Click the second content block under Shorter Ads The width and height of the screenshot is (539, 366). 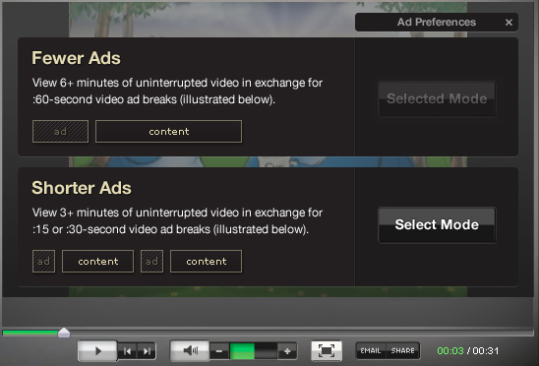tap(206, 262)
